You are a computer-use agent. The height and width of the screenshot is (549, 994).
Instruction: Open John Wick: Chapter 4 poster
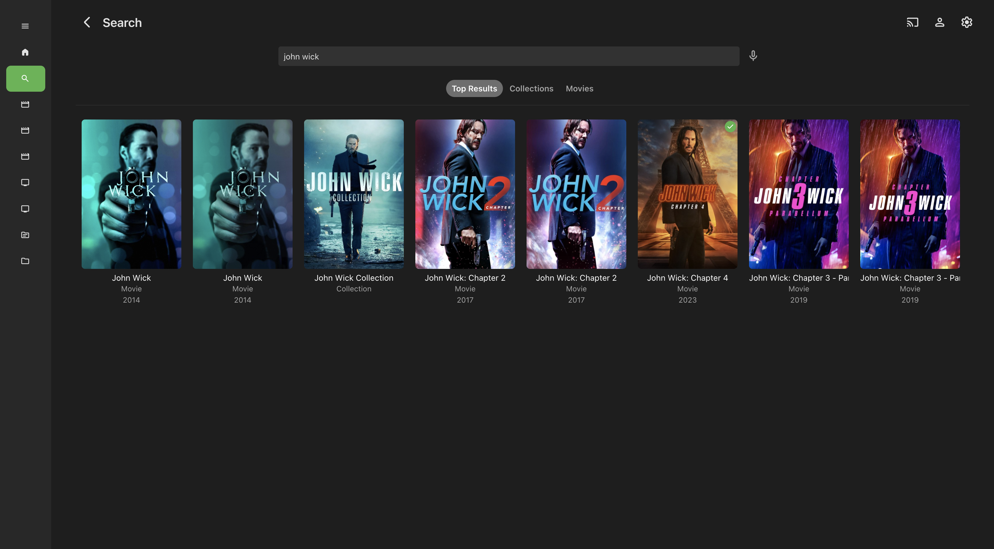point(687,194)
